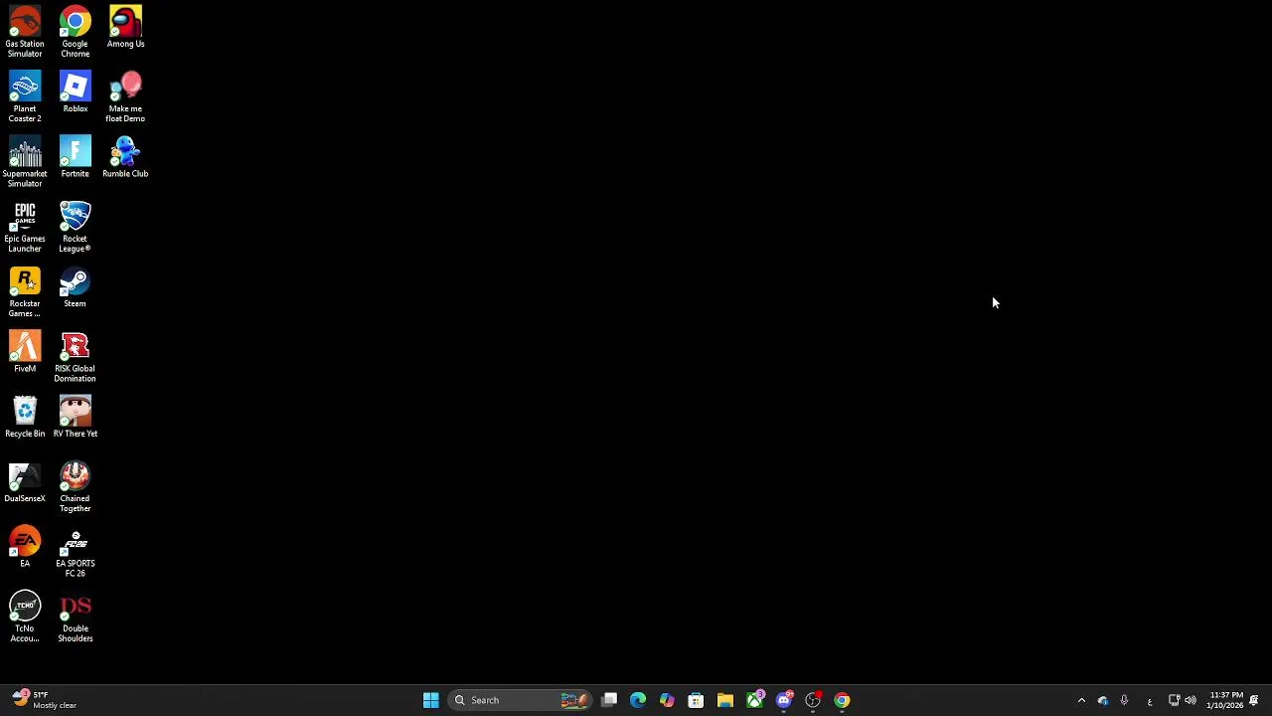This screenshot has height=716, width=1272.
Task: Click the microphone tray icon
Action: pos(1124,700)
